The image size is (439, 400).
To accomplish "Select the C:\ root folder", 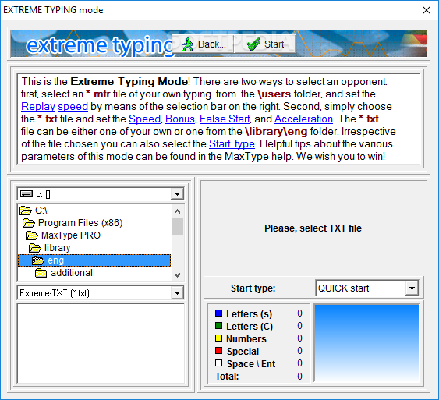I will [41, 211].
